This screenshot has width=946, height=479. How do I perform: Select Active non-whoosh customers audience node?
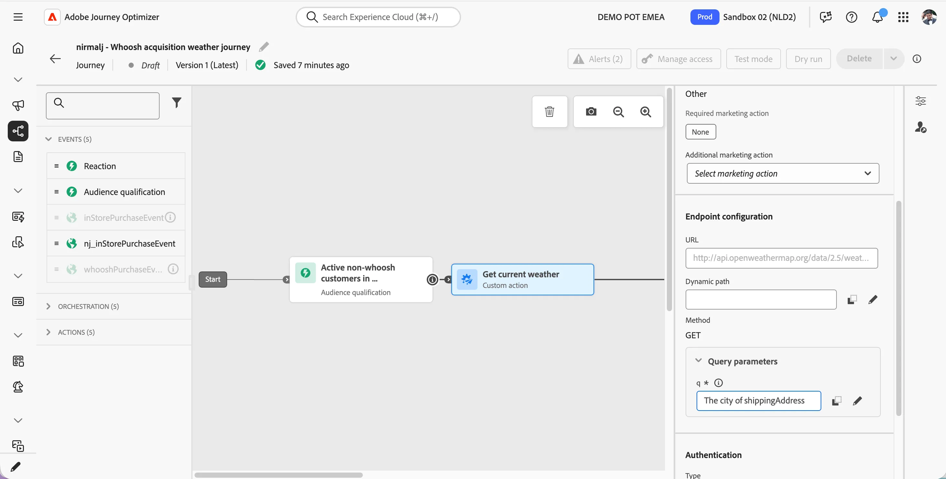361,279
